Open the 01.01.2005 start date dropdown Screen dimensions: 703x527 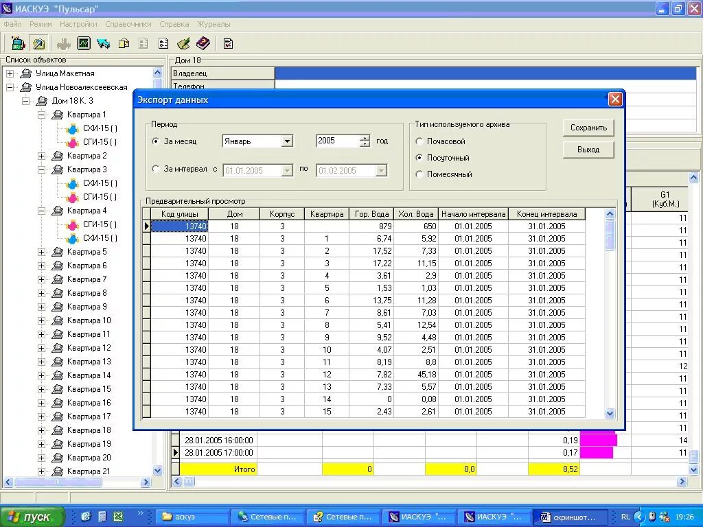[x=287, y=171]
